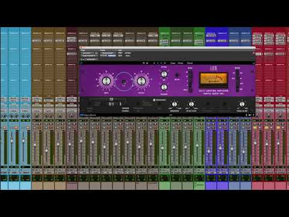Click the Attack knob on the plugin
The image size is (289, 217).
164,74
